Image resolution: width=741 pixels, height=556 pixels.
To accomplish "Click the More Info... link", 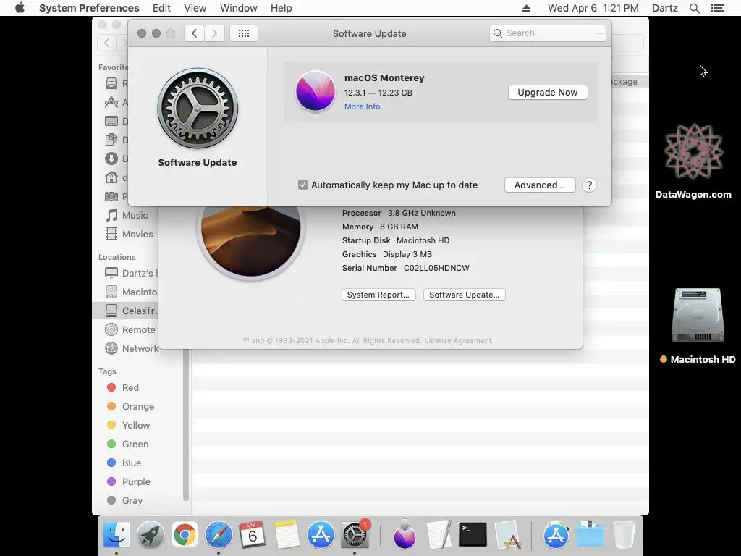I will point(365,106).
